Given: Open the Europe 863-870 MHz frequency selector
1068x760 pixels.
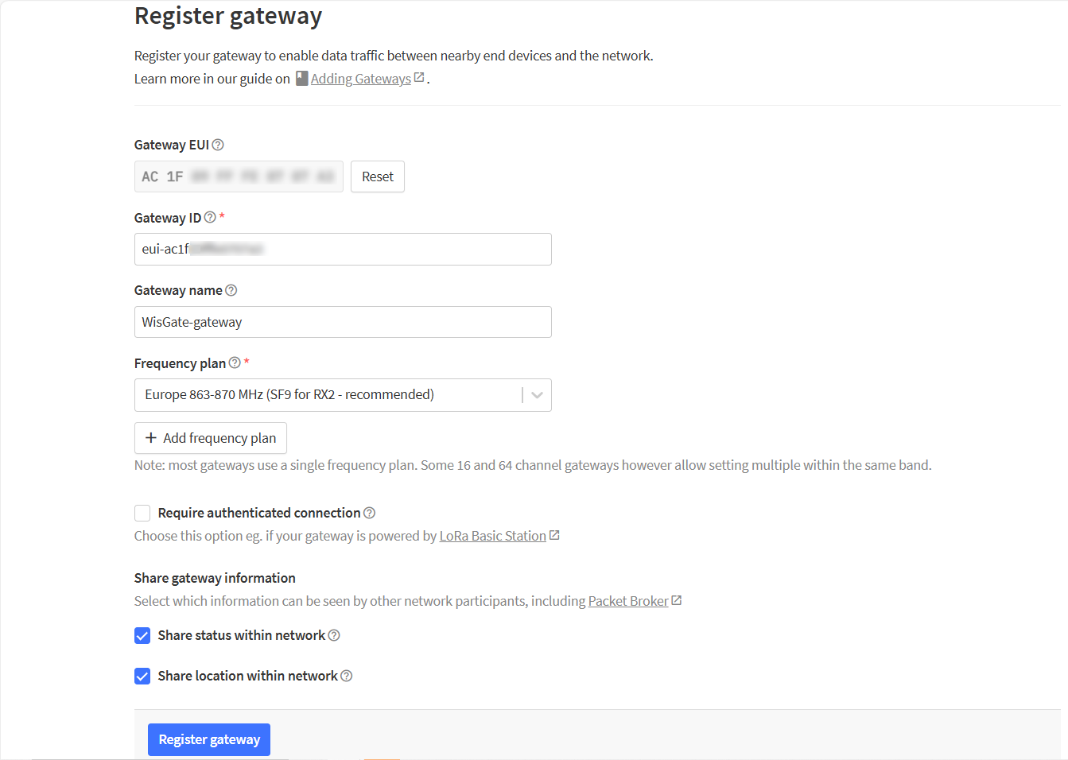Looking at the screenshot, I should 343,395.
